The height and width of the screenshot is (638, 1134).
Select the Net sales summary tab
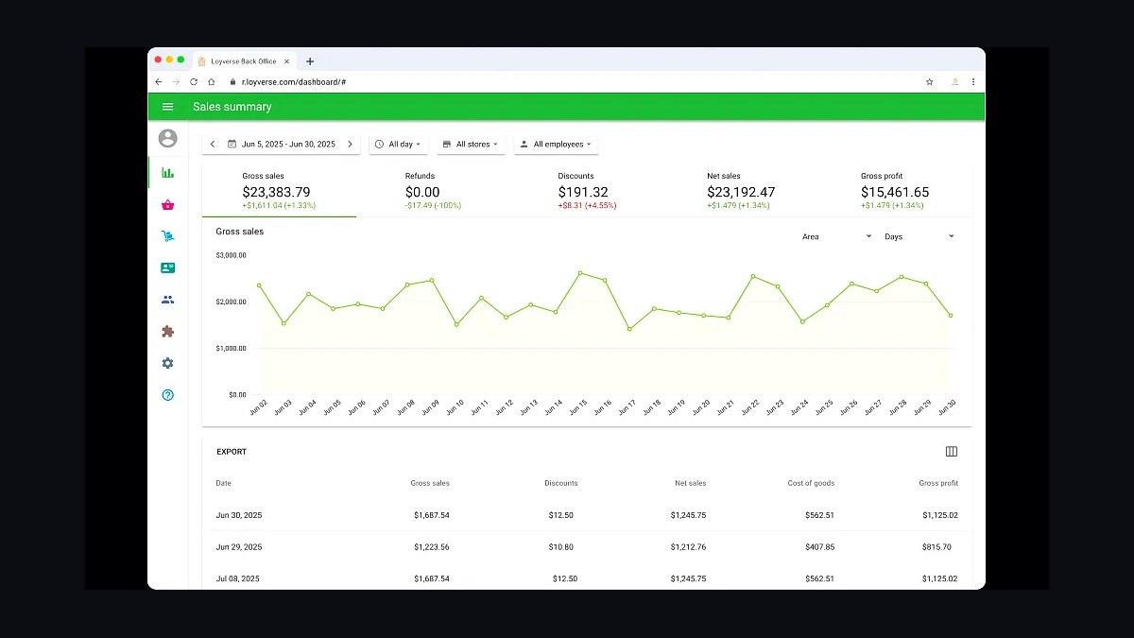741,190
